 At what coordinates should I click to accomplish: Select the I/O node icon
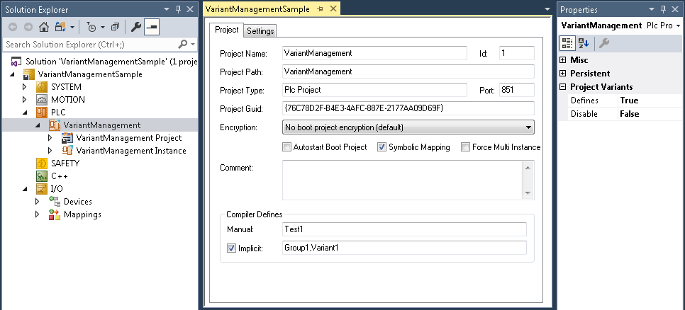(x=42, y=189)
